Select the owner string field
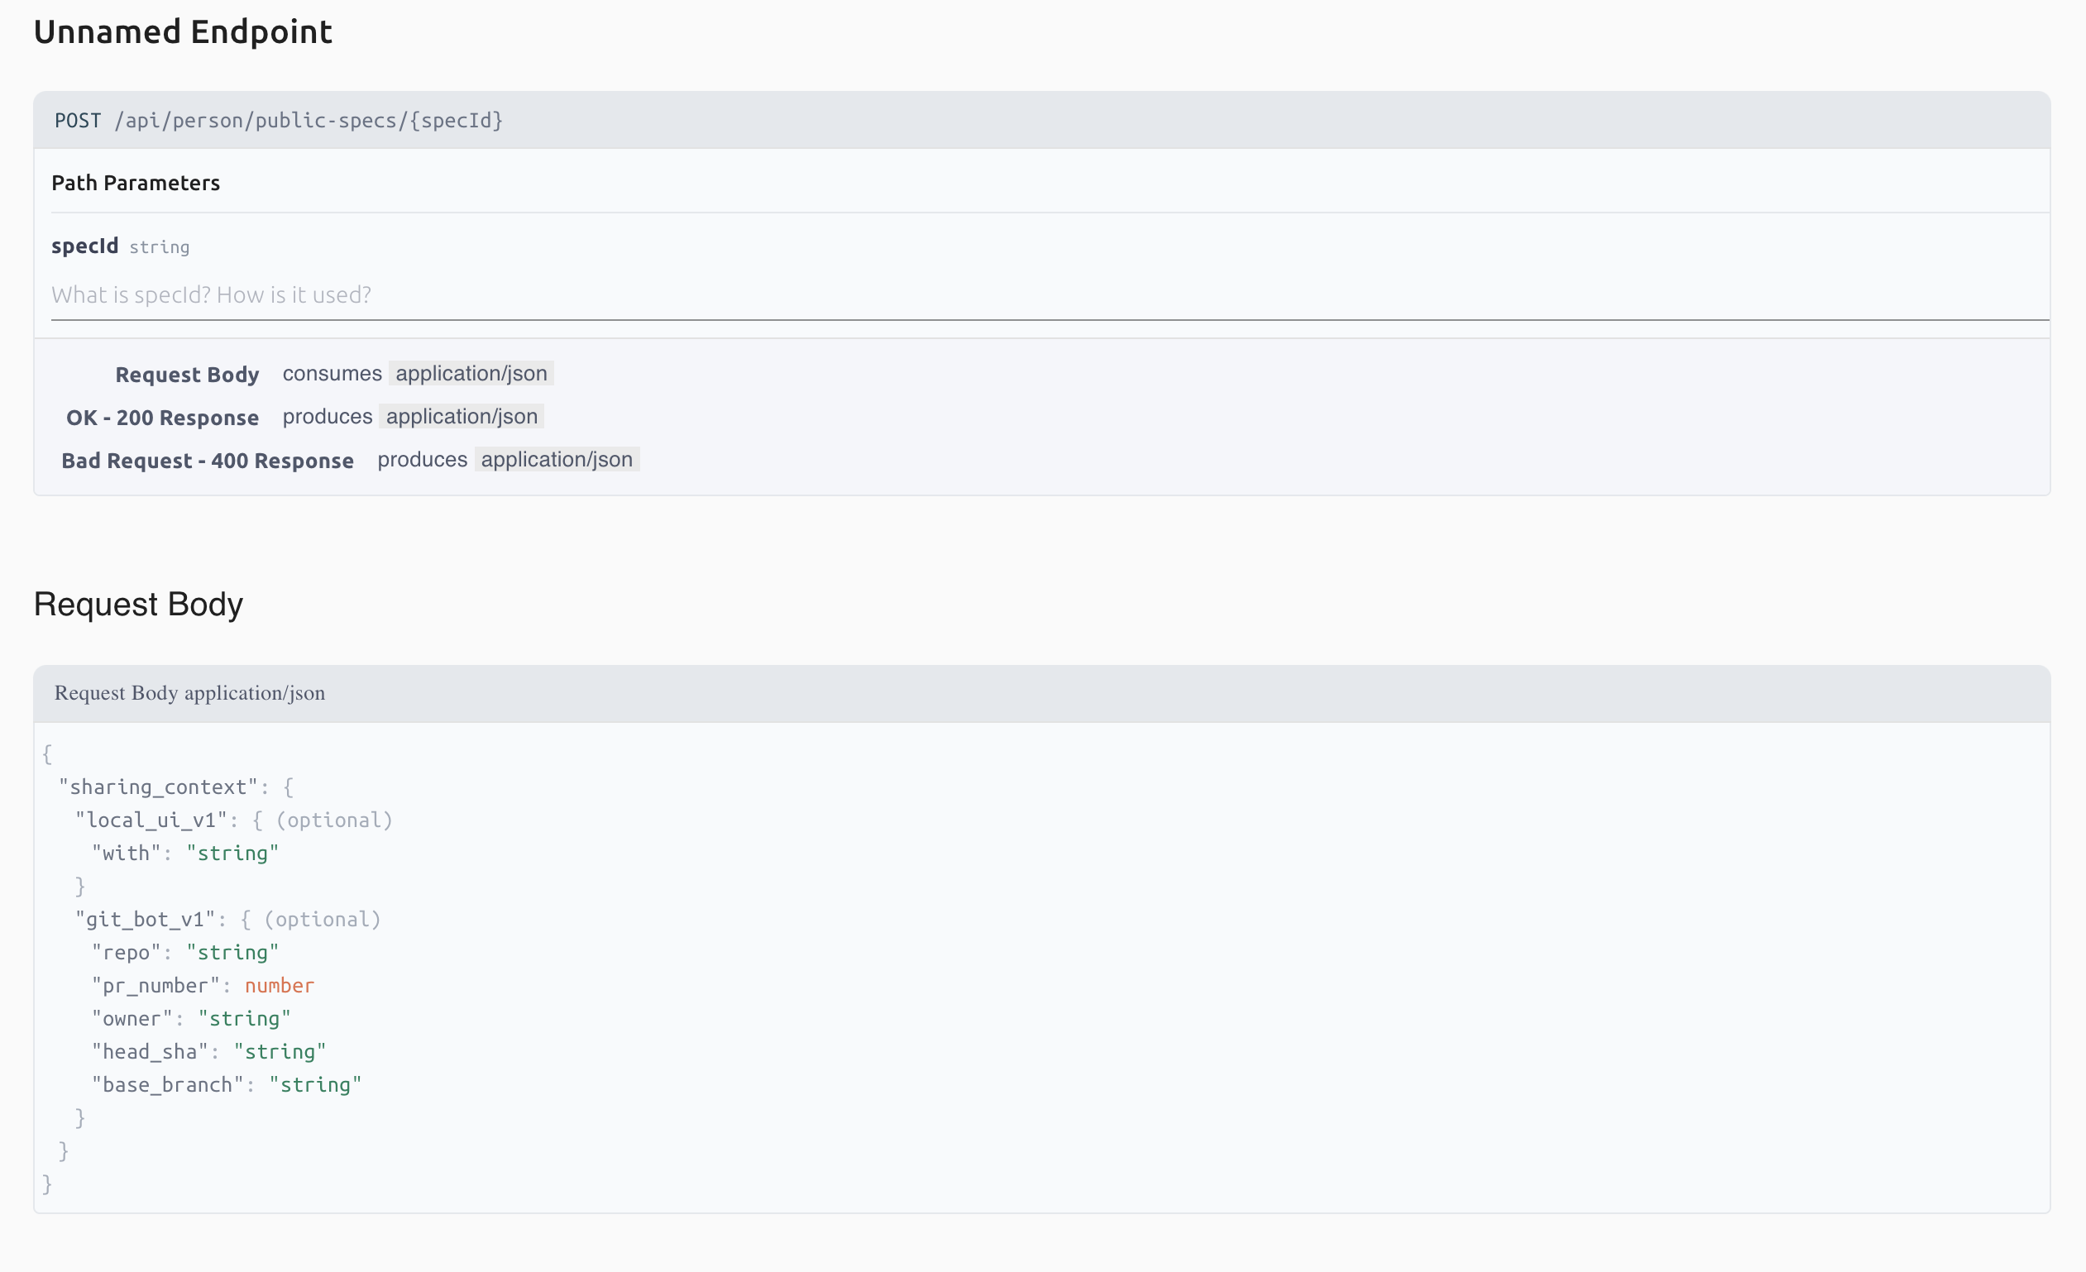 point(133,1018)
